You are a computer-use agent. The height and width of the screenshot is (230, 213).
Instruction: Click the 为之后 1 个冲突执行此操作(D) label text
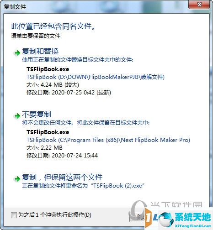tap(55, 215)
